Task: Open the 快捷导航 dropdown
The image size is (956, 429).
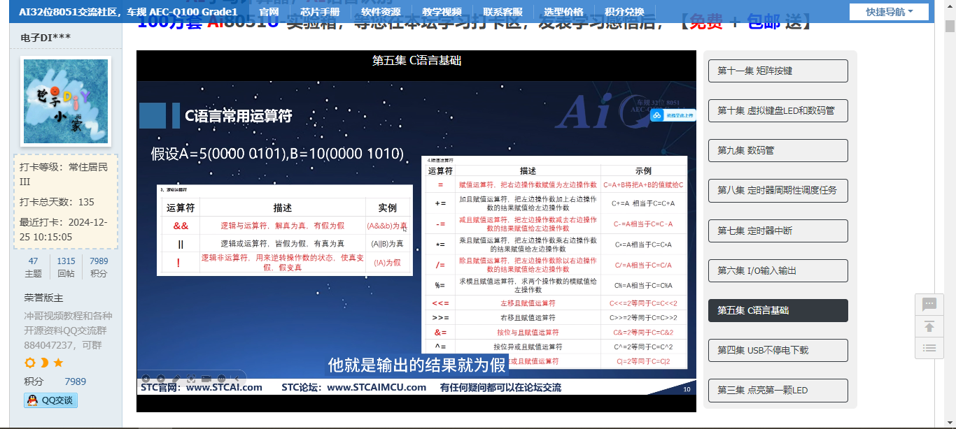Action: pos(889,12)
